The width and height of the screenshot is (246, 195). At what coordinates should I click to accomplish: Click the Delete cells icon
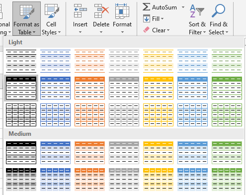point(101,11)
